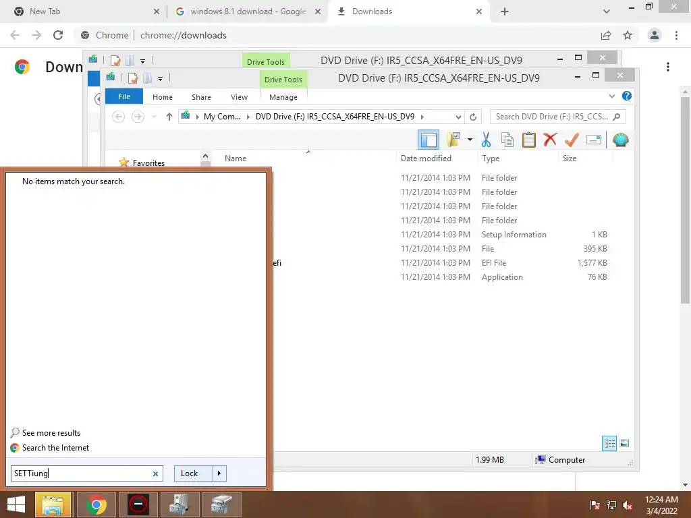Image resolution: width=691 pixels, height=518 pixels.
Task: Refresh the DVD Drive folder view
Action: click(x=473, y=117)
